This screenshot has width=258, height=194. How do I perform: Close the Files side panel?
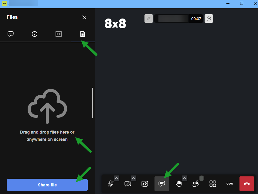coord(84,17)
